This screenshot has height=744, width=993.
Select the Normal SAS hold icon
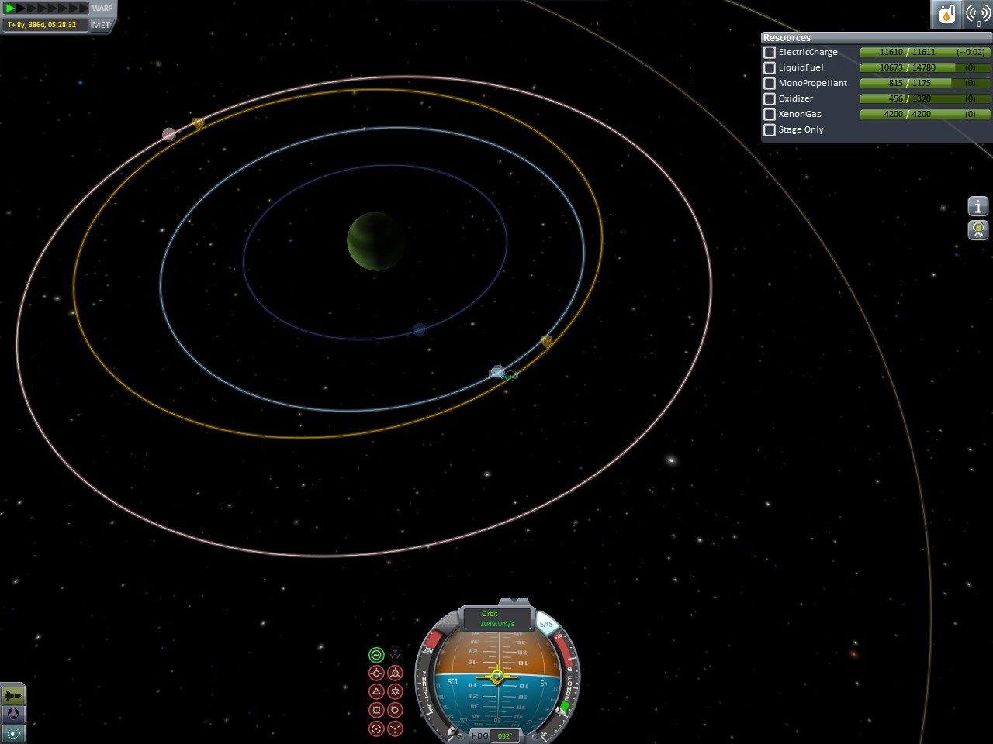point(376,691)
